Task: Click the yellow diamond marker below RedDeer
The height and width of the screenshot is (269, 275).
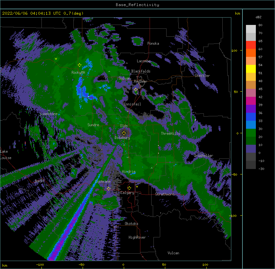Action: pyautogui.click(x=136, y=90)
